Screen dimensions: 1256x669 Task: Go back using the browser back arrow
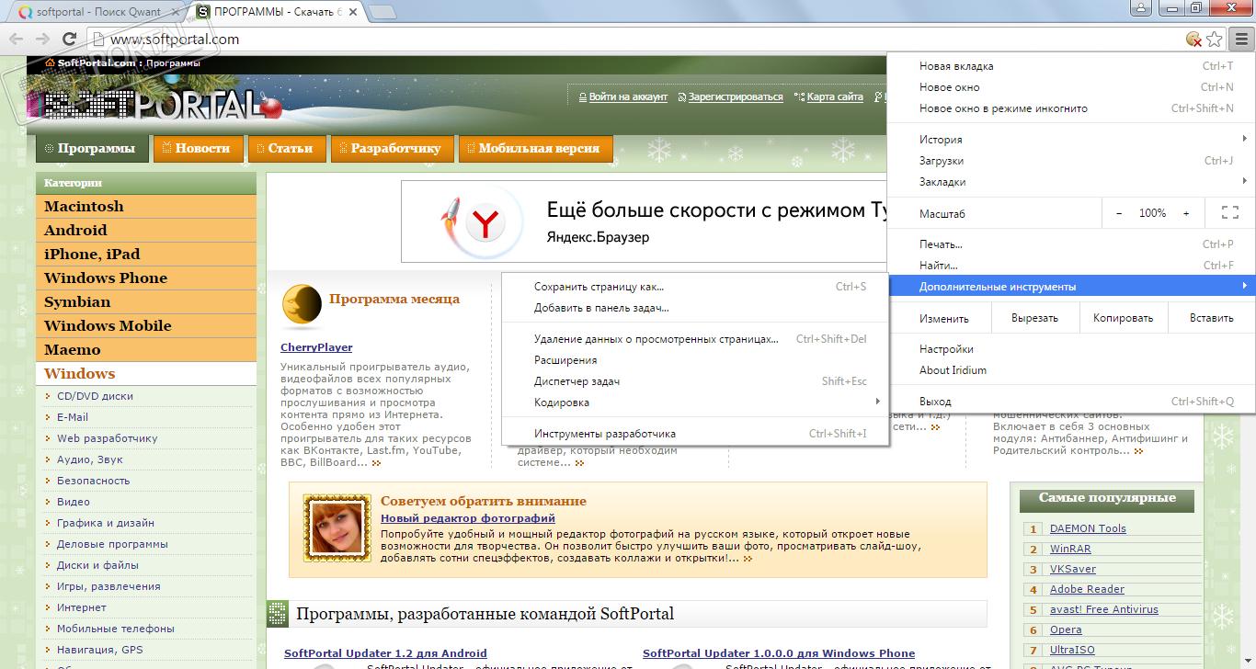tap(16, 39)
